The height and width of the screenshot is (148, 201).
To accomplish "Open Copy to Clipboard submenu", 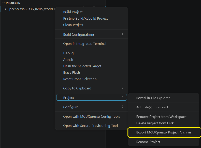I will pos(92,88).
